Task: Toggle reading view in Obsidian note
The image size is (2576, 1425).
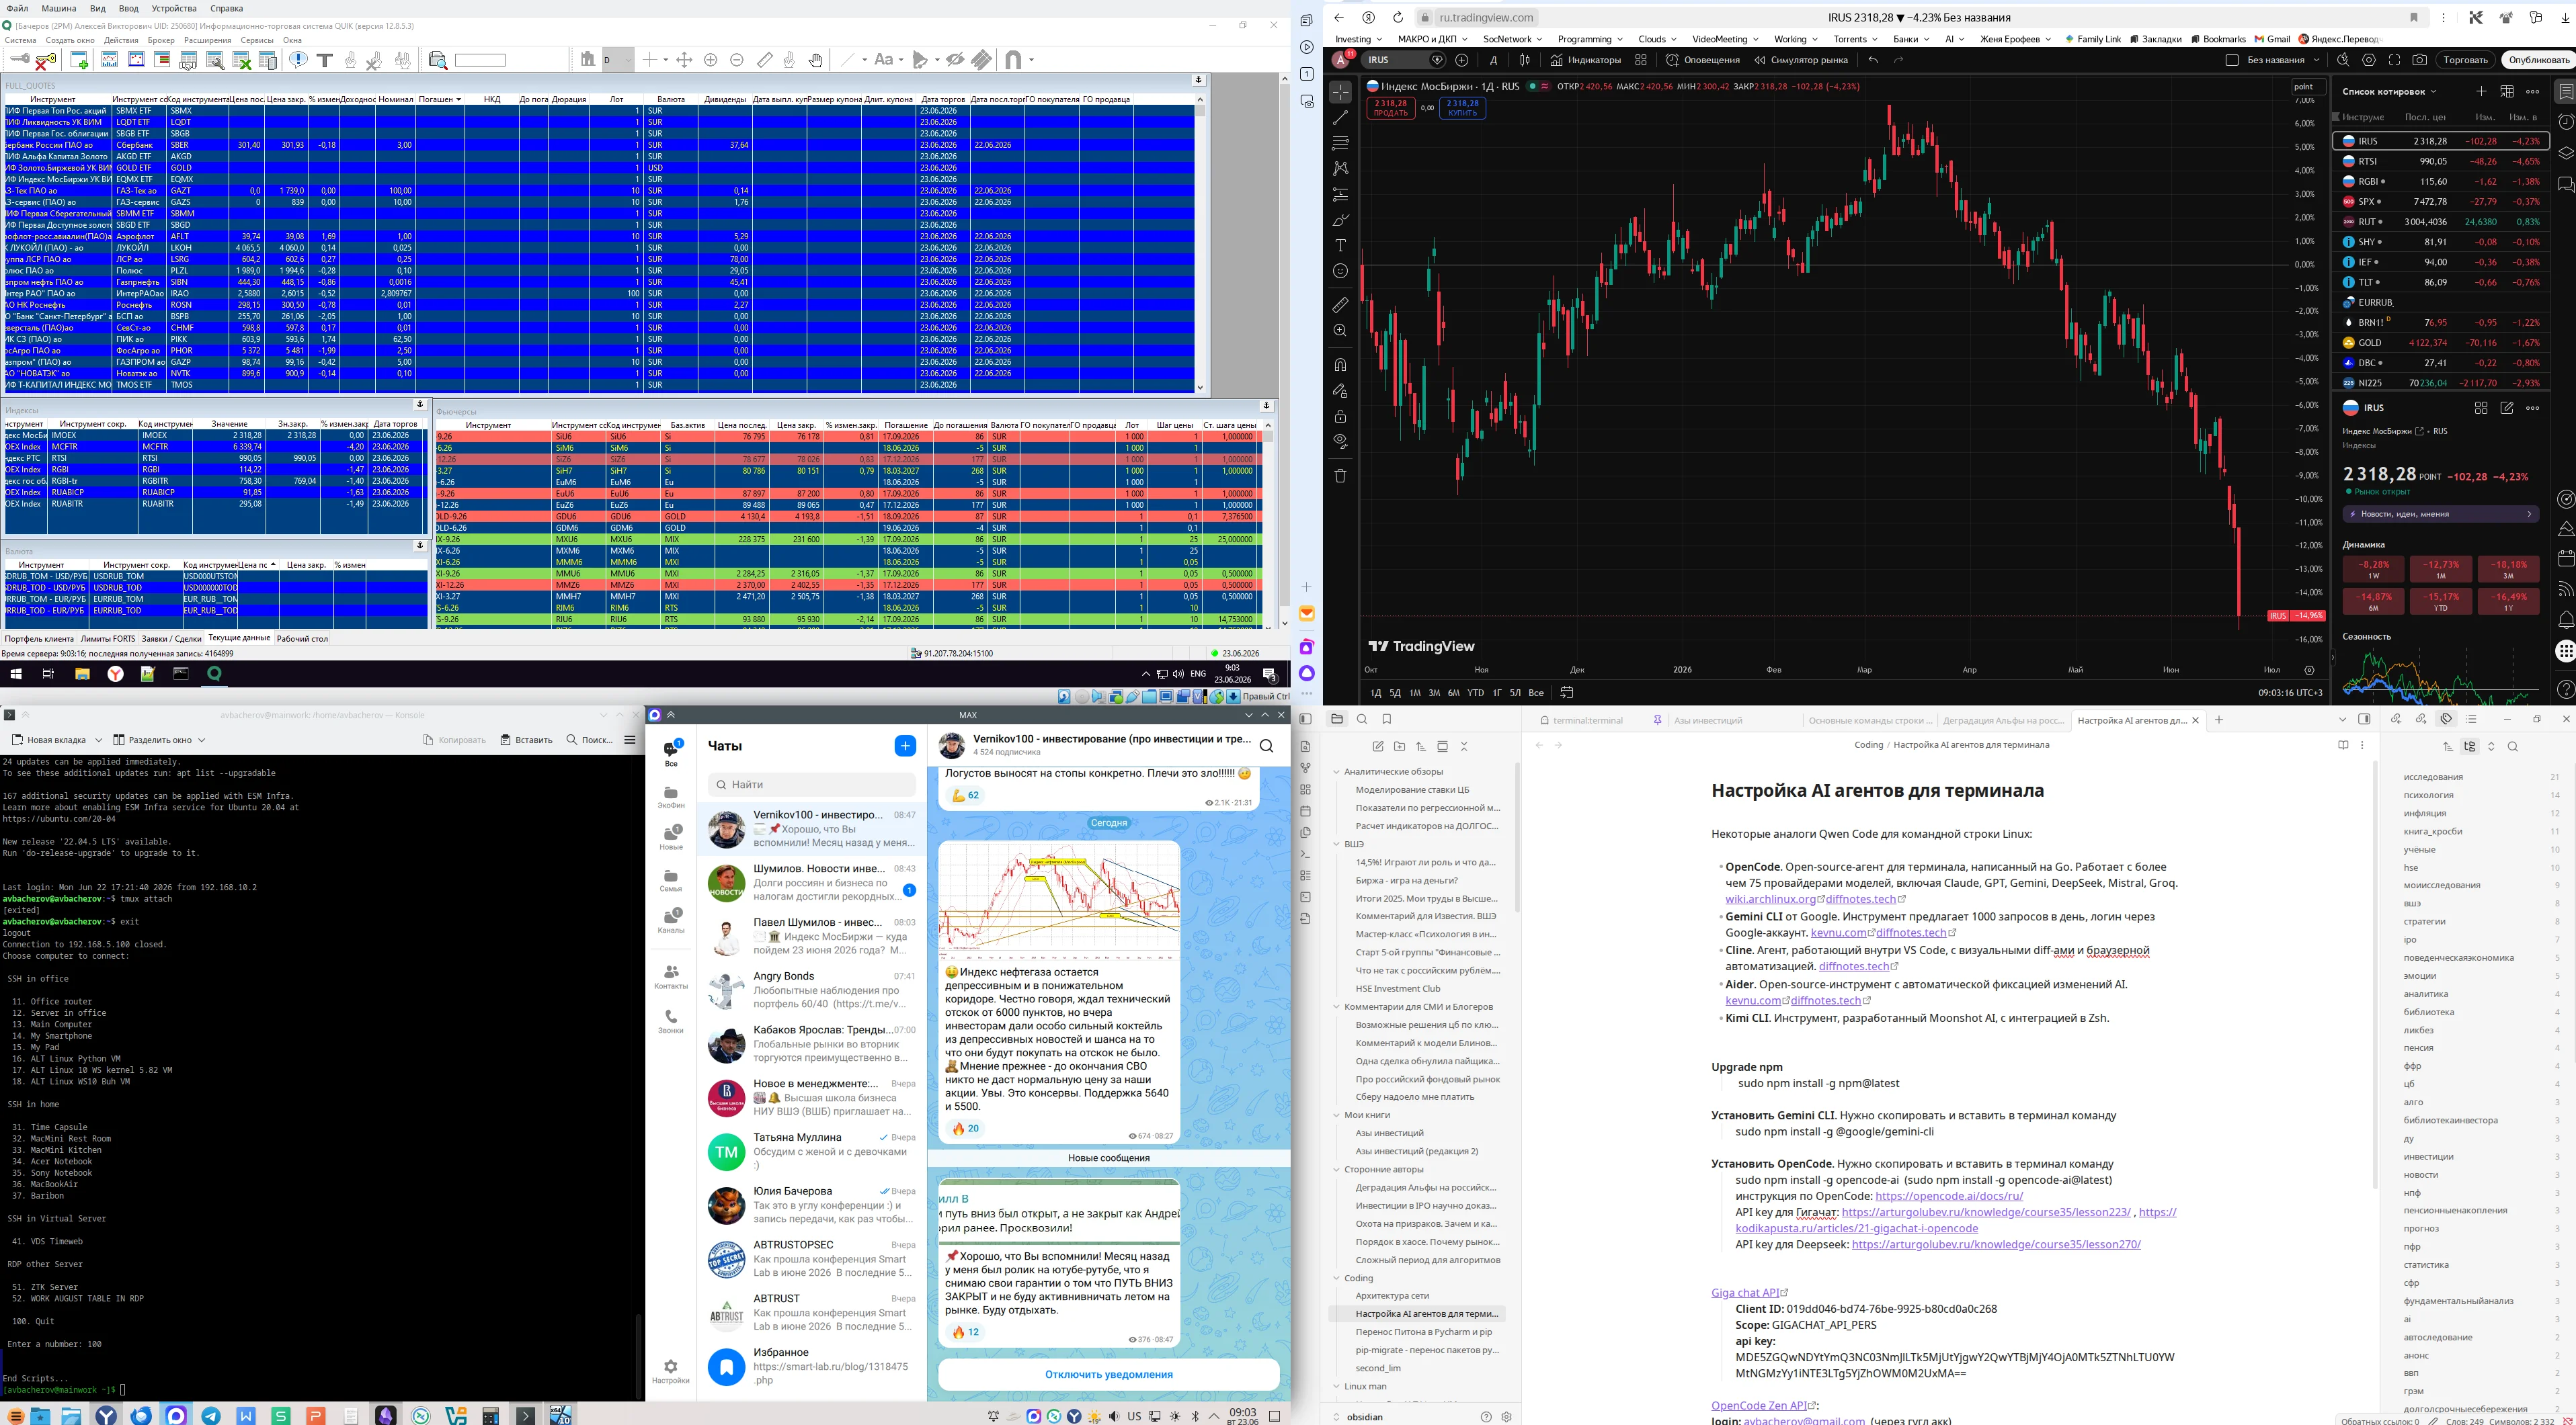Action: pyautogui.click(x=2343, y=746)
